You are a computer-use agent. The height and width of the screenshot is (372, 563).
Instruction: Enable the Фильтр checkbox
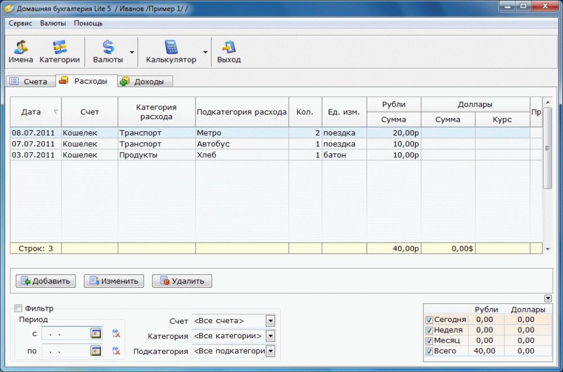click(x=17, y=308)
